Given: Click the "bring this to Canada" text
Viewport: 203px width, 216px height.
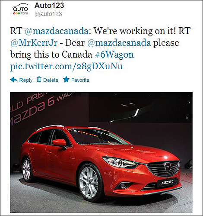Looking at the screenshot, I should point(51,55).
